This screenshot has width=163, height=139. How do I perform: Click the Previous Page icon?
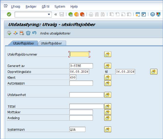(117, 14)
